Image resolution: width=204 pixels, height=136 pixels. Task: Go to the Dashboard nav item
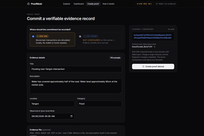[79, 4]
